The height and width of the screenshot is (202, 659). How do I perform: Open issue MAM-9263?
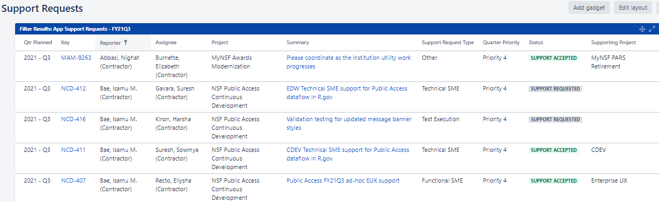click(76, 58)
